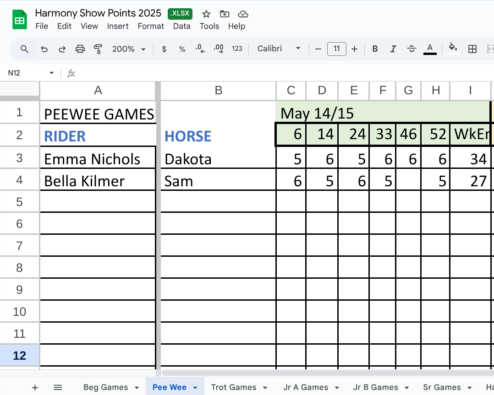This screenshot has width=494, height=395.
Task: Open the search menus magnifier
Action: pos(25,49)
